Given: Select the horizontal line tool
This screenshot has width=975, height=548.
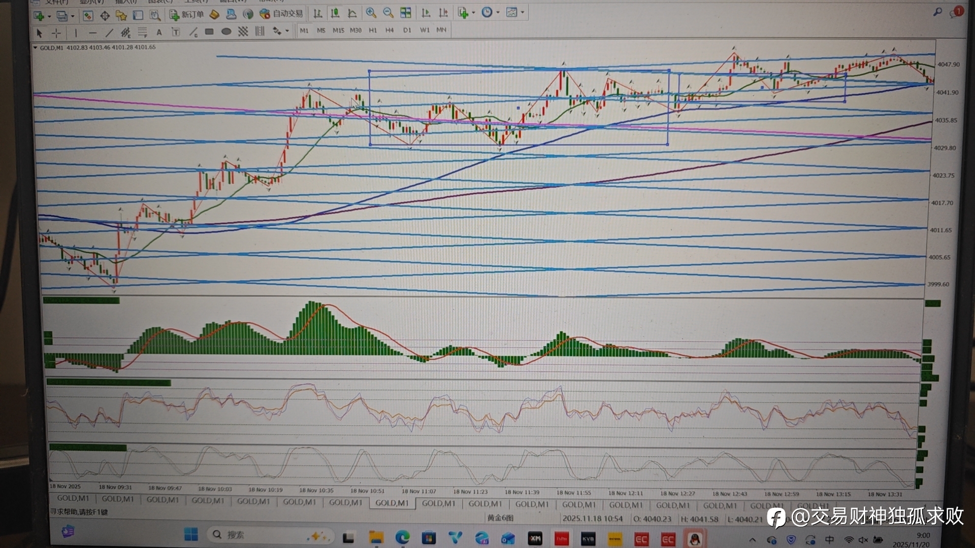Looking at the screenshot, I should [x=92, y=33].
